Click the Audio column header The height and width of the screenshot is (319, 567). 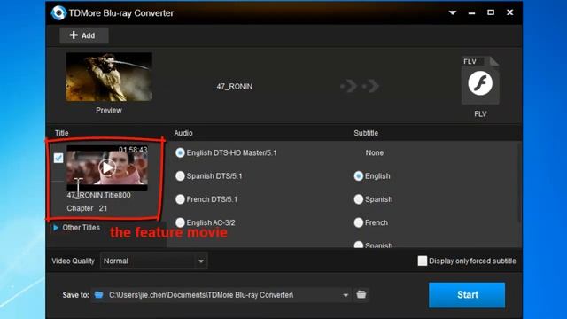coord(183,133)
